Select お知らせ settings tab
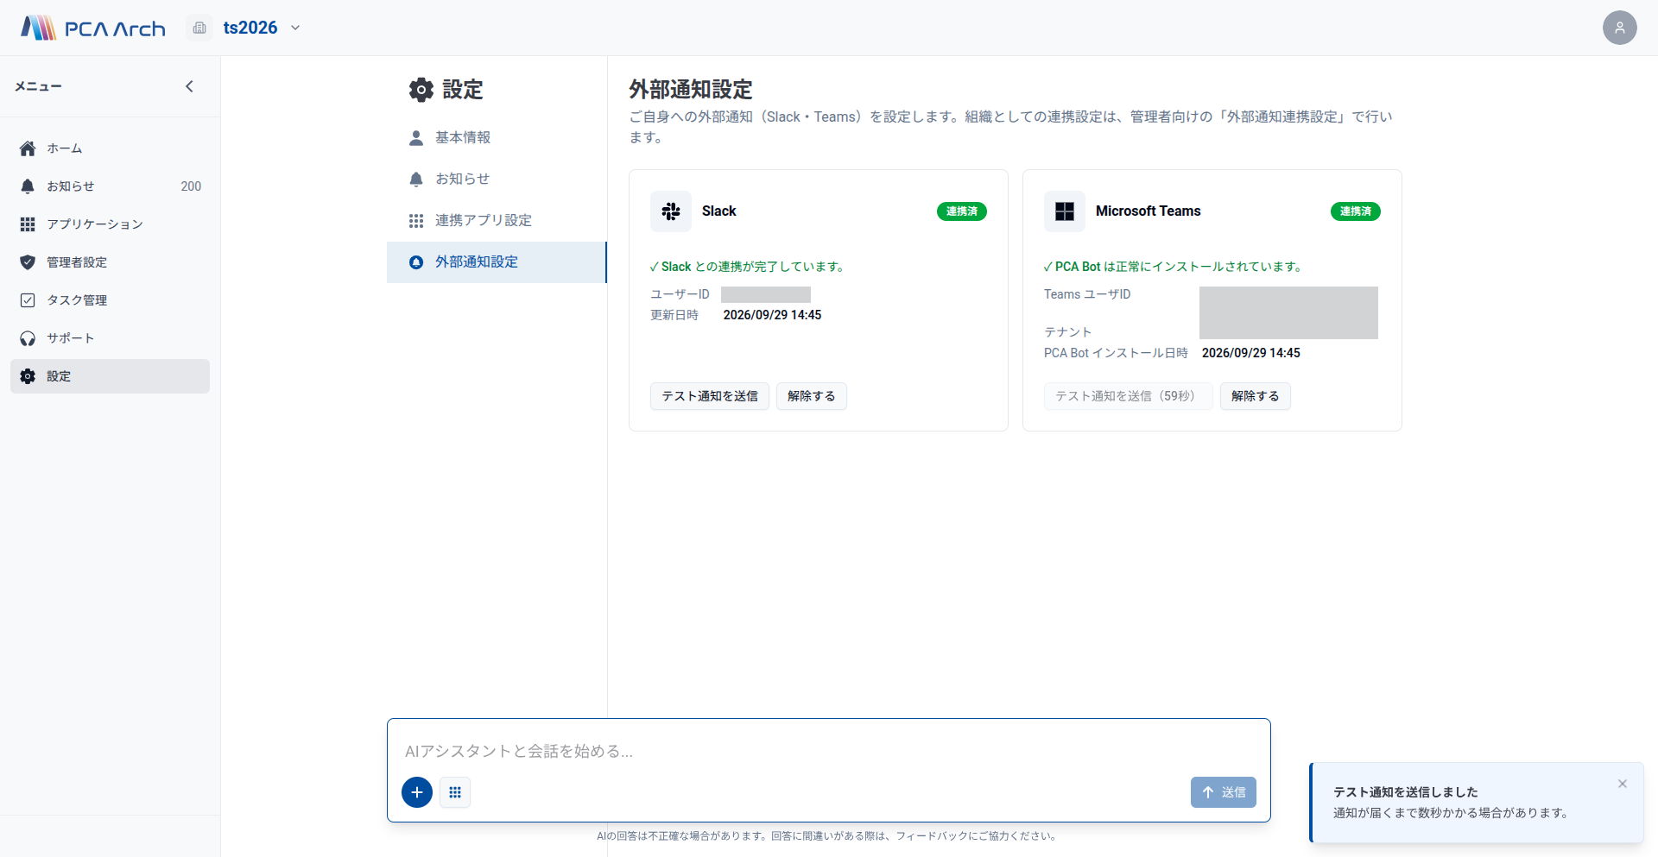The width and height of the screenshot is (1658, 857). click(x=497, y=180)
